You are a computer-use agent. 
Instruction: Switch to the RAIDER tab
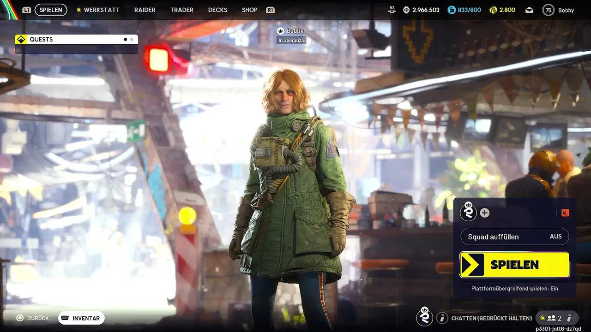click(145, 10)
